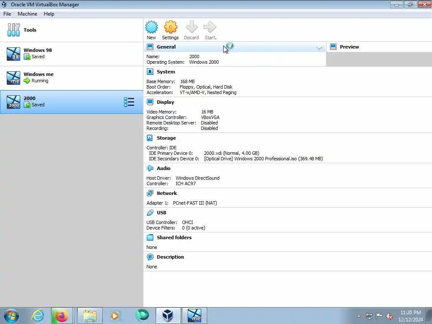Click the ICH AC97 audio controller value
The height and width of the screenshot is (324, 432).
click(186, 183)
